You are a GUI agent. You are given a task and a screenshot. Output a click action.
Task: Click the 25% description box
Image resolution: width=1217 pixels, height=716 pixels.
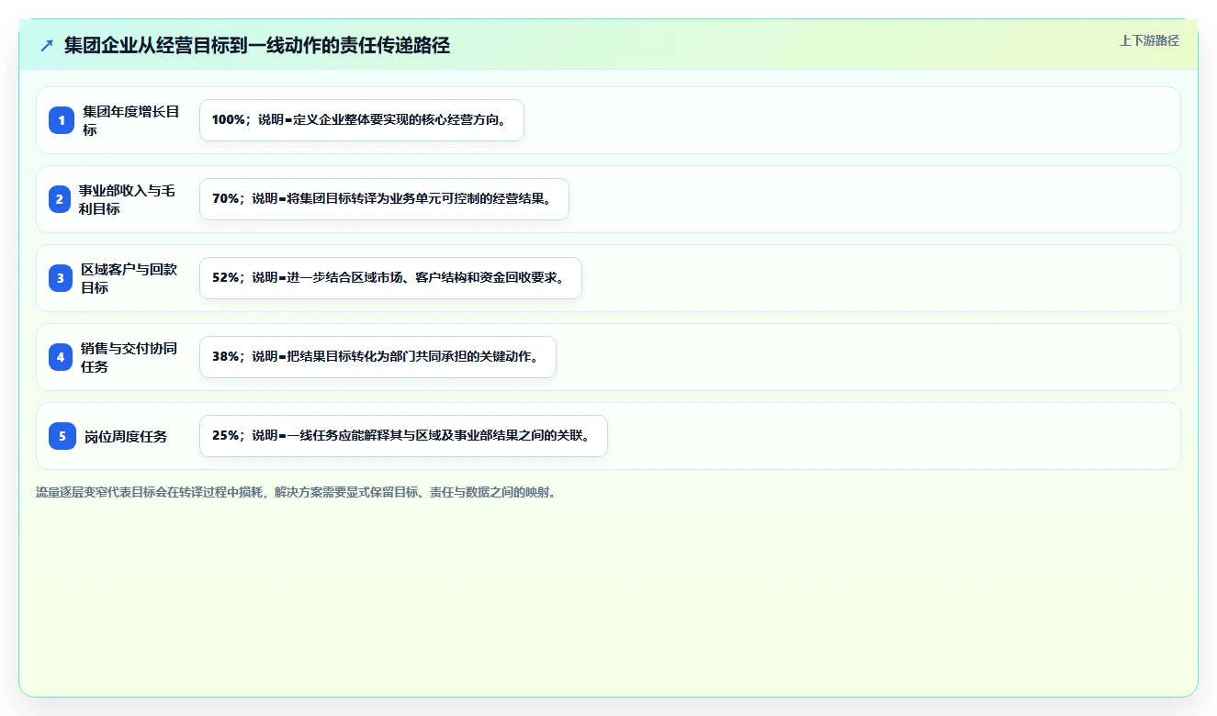403,436
